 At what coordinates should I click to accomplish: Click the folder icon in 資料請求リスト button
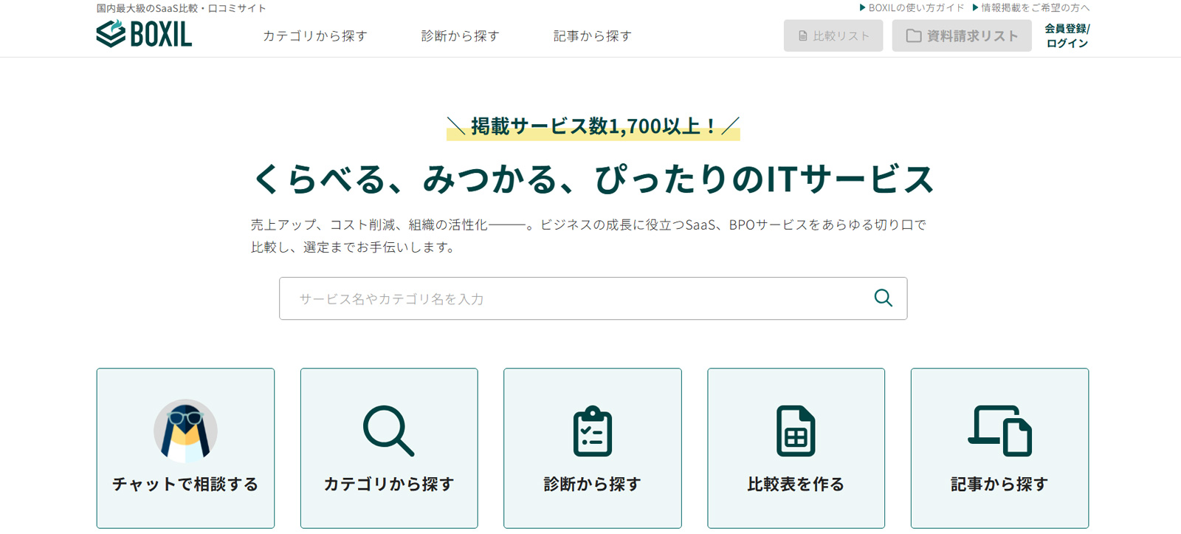tap(914, 35)
